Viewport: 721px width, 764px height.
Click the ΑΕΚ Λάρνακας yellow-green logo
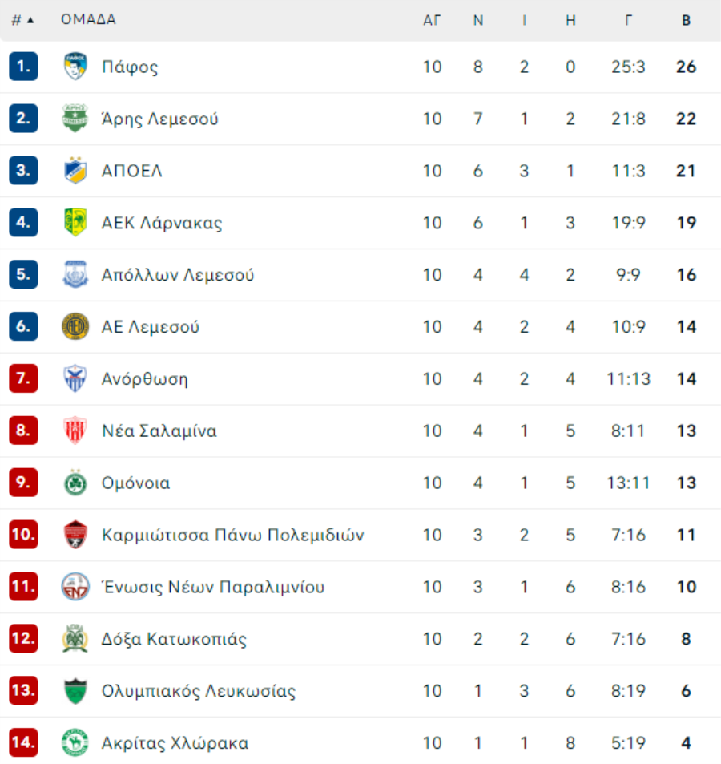pos(75,222)
